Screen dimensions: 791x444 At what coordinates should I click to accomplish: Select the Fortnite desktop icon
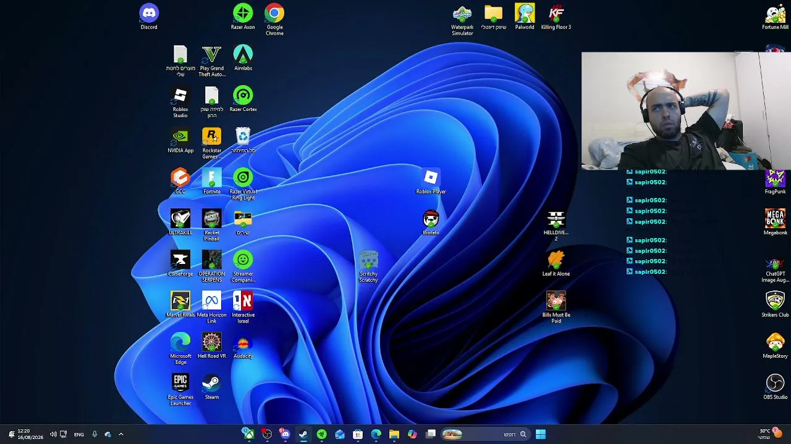click(211, 182)
